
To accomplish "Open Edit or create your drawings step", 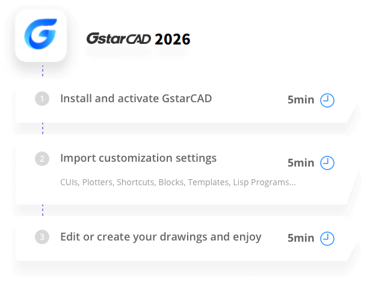I will pyautogui.click(x=161, y=237).
